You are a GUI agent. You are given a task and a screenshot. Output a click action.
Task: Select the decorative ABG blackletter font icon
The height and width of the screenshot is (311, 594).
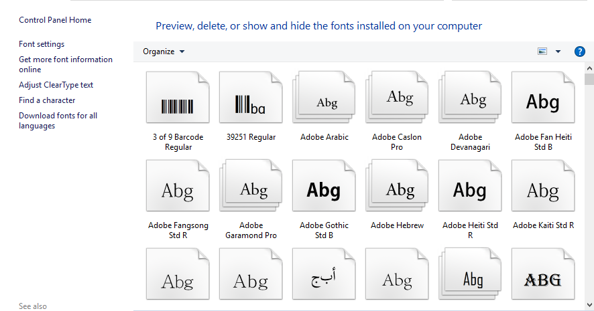click(543, 274)
